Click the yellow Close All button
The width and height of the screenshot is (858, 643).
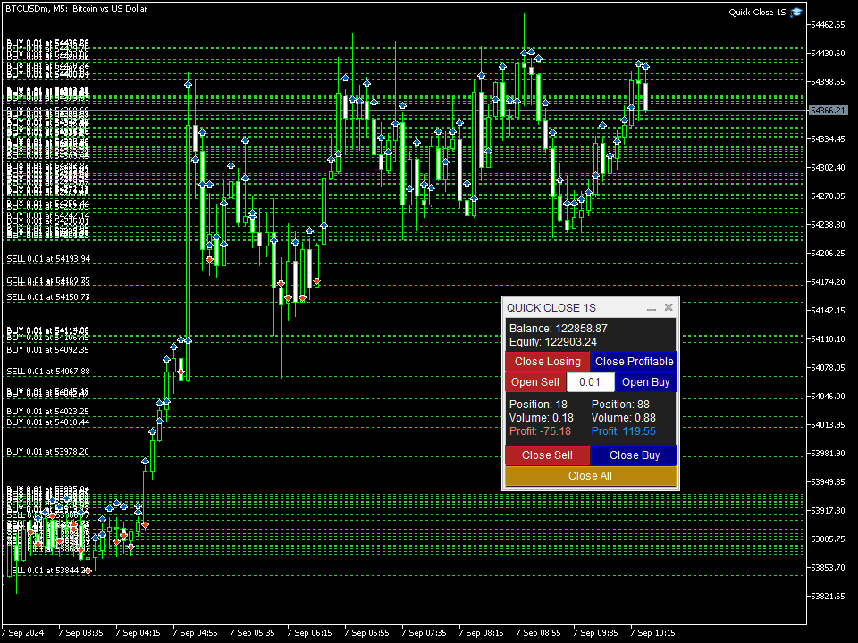pyautogui.click(x=590, y=476)
